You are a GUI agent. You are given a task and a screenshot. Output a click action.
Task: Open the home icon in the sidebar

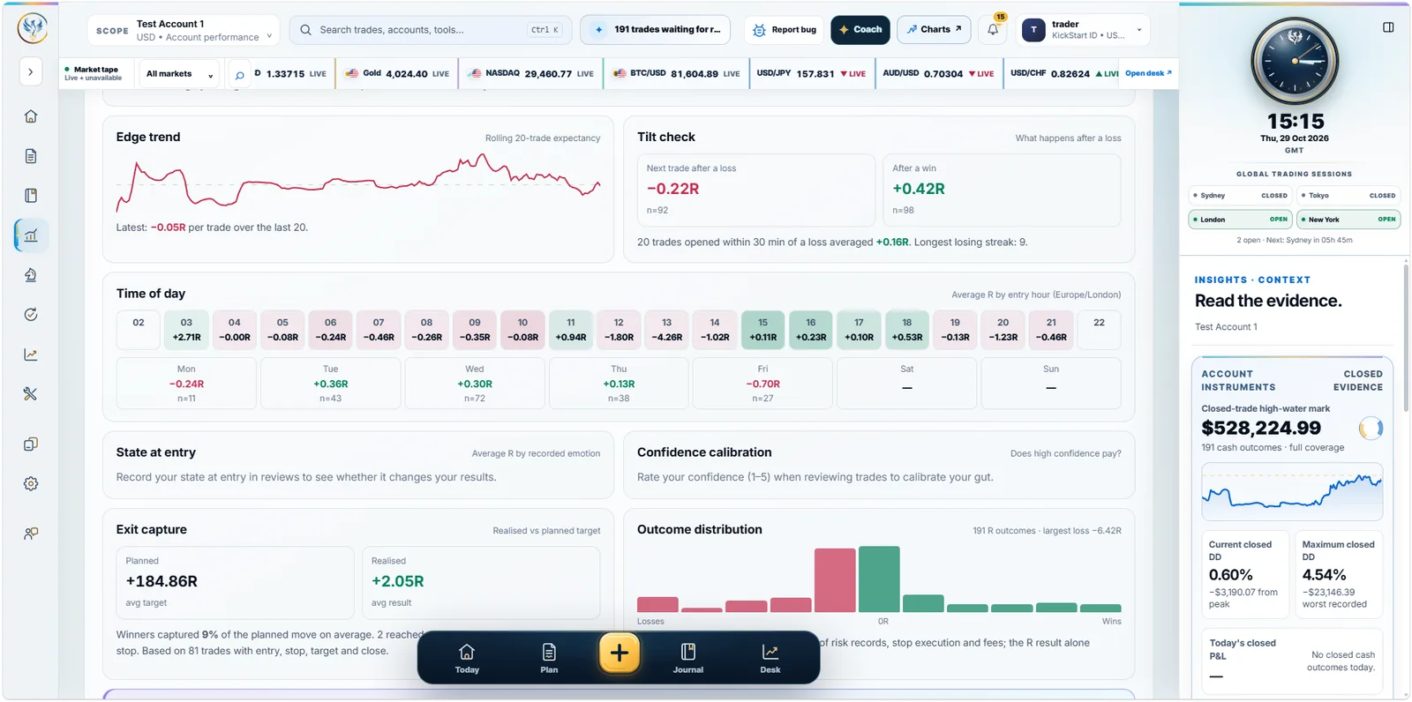[x=31, y=116]
